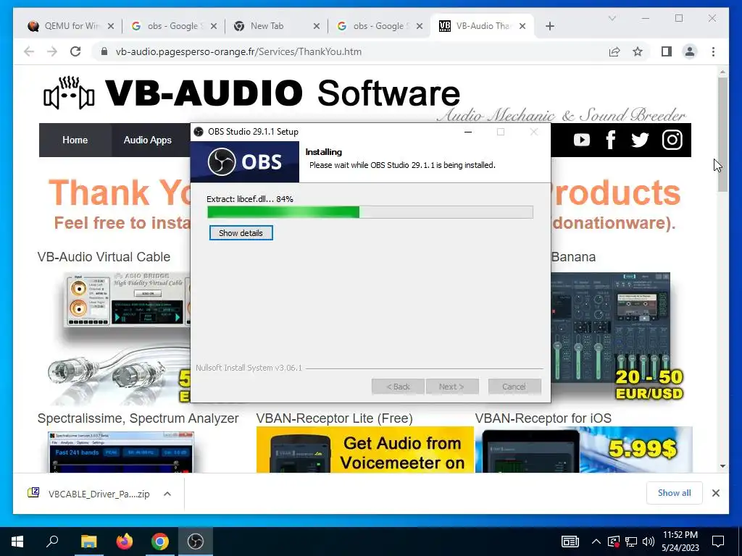Open Home menu on VB-Audio site
The width and height of the screenshot is (742, 556).
(x=75, y=140)
